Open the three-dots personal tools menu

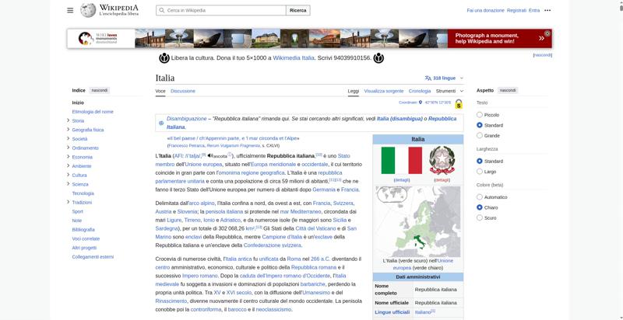pyautogui.click(x=547, y=10)
